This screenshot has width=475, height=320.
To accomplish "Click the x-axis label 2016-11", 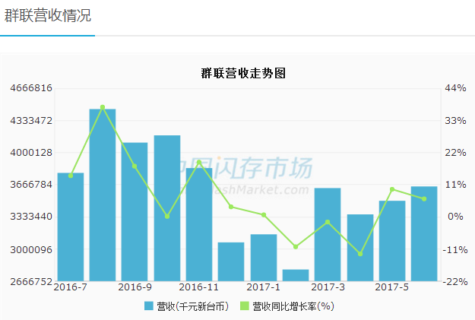I will (198, 287).
